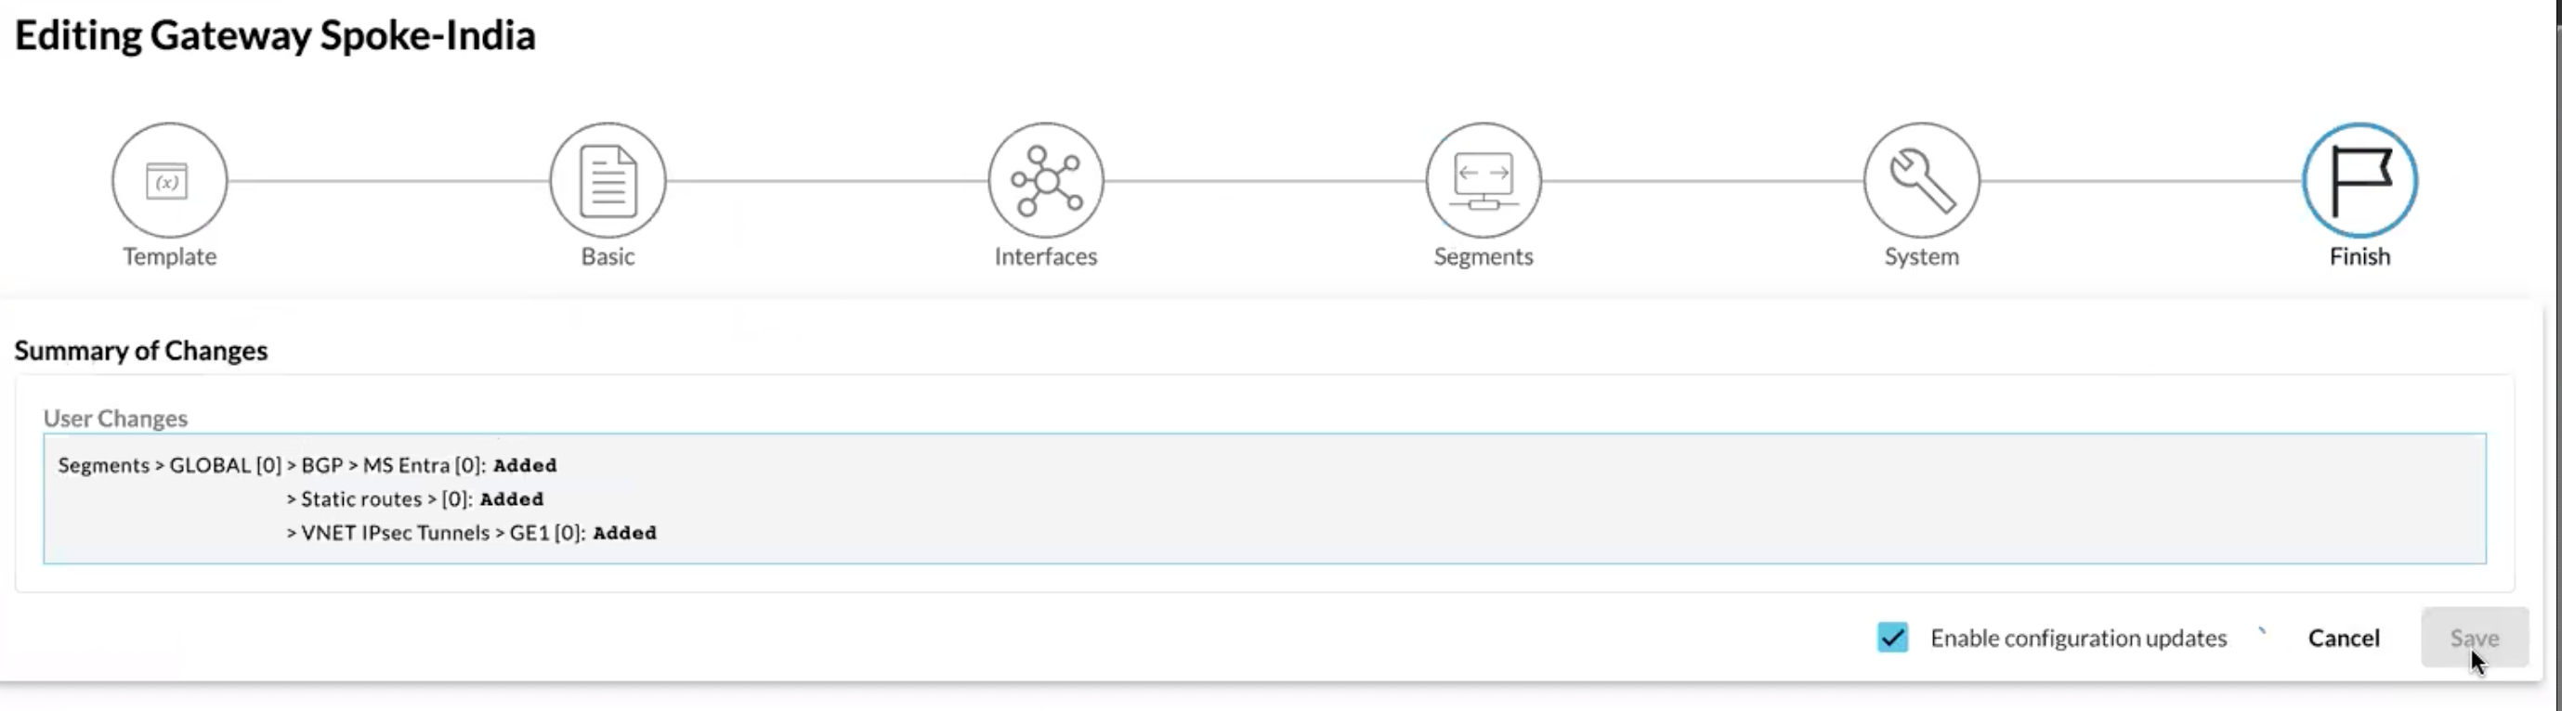Screen dimensions: 2562x711
Task: Click the Enable configuration updates label
Action: (2078, 638)
